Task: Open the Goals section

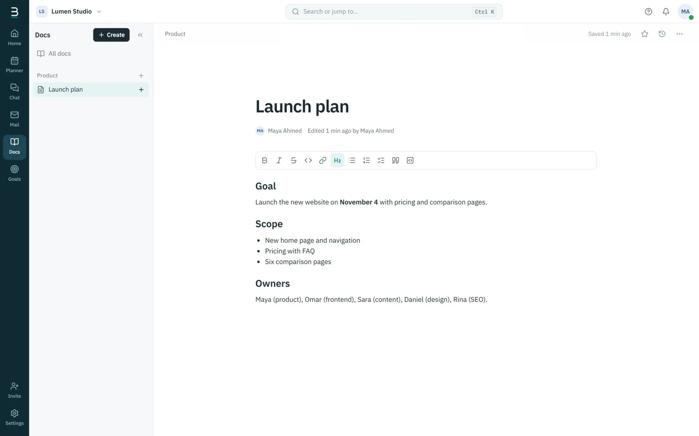Action: point(14,173)
